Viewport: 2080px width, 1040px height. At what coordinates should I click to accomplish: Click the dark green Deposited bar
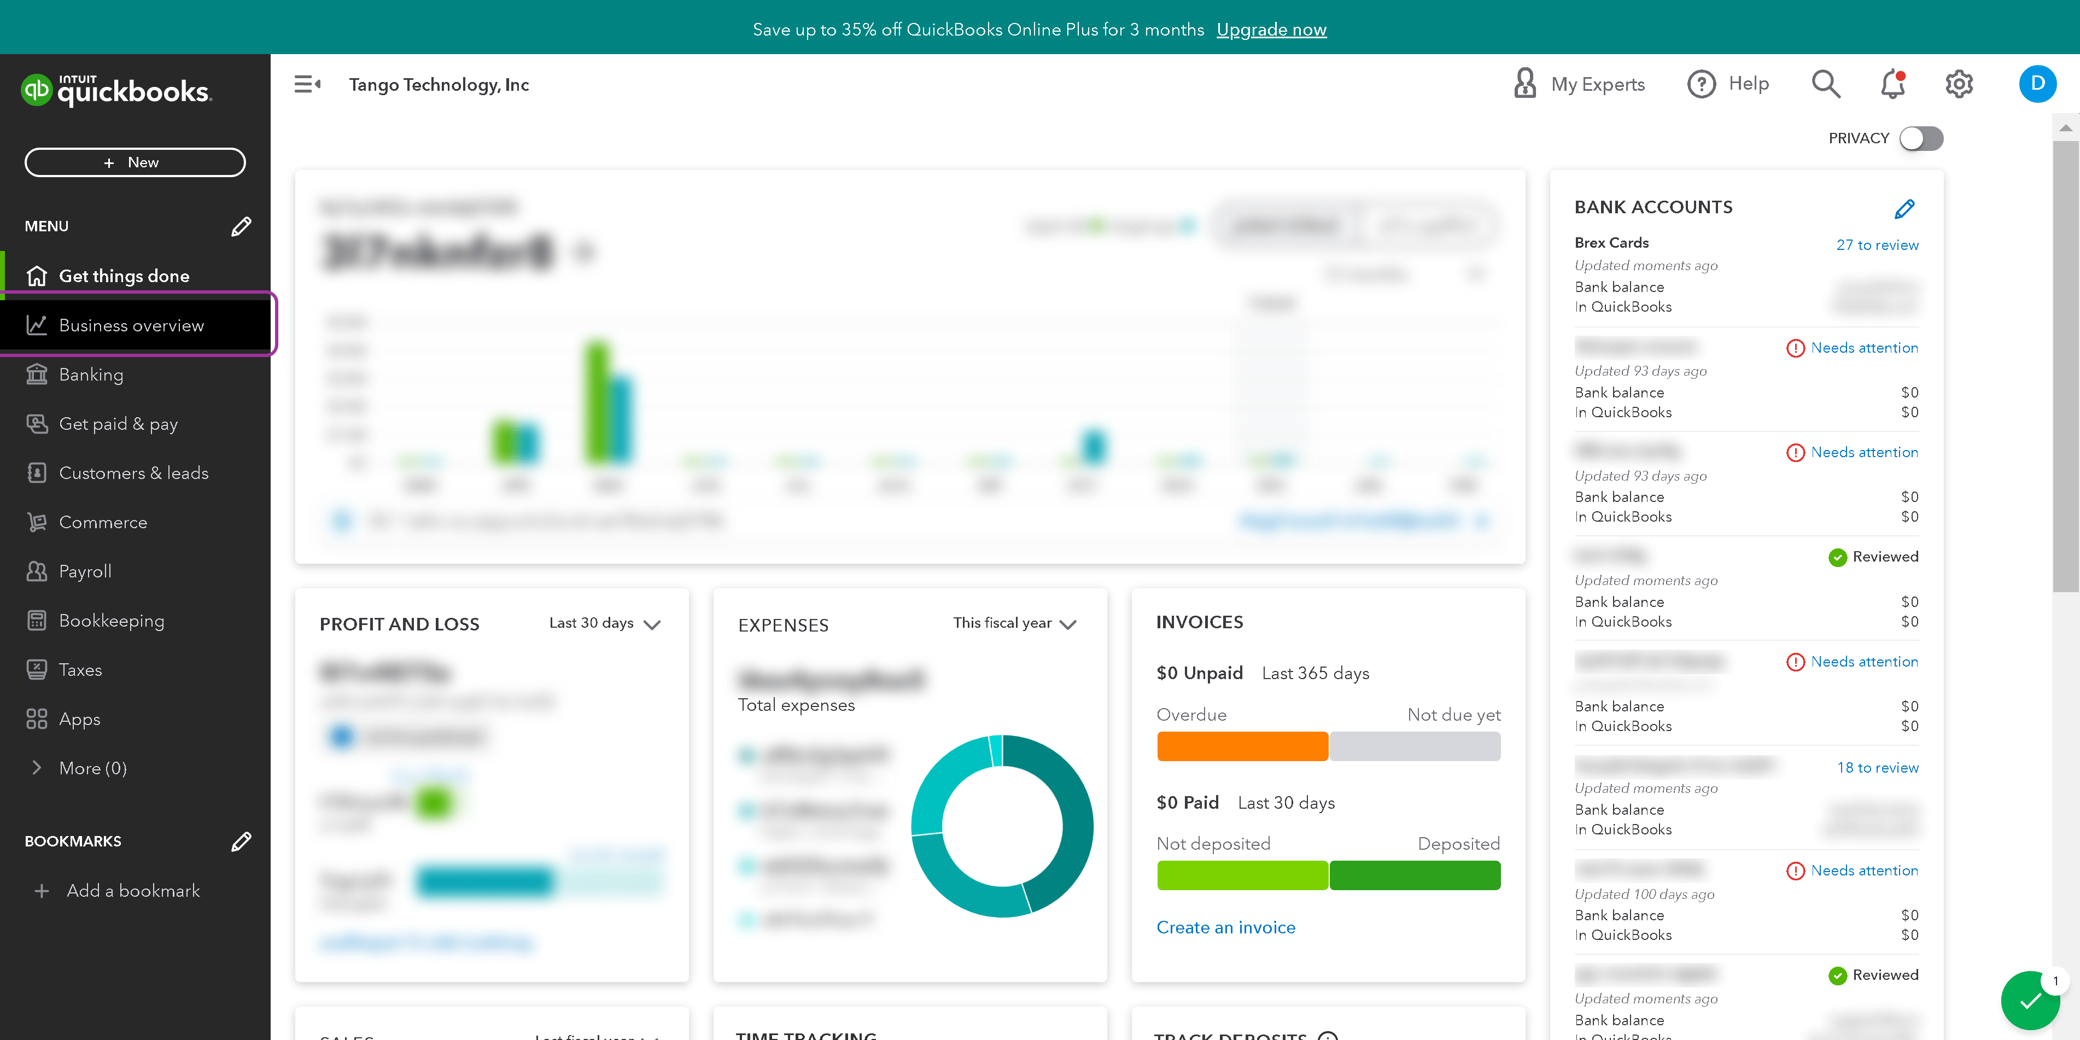[1415, 875]
